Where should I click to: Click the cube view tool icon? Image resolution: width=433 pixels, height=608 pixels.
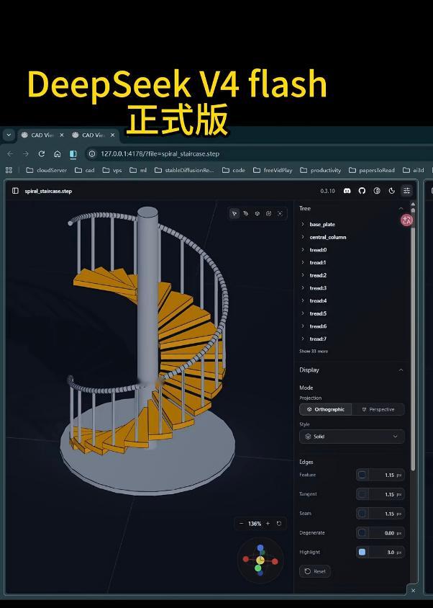click(257, 213)
